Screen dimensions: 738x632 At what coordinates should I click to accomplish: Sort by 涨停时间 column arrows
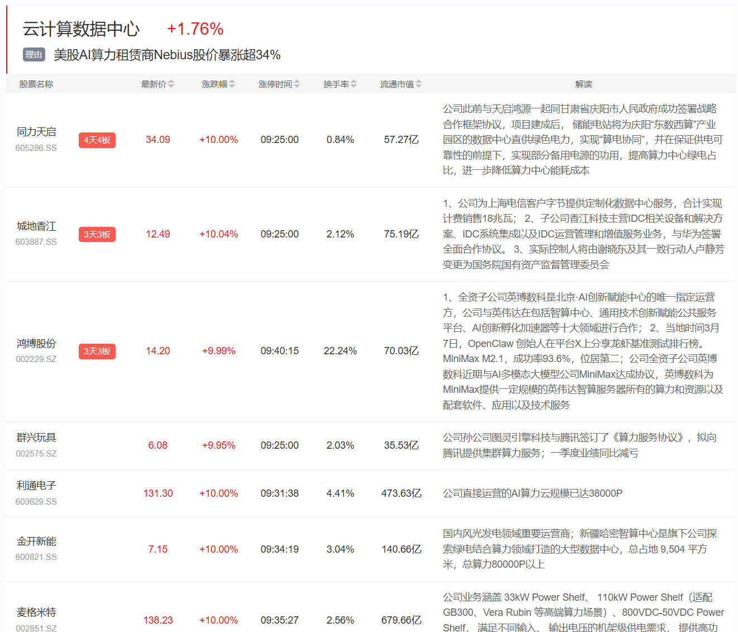click(x=297, y=84)
